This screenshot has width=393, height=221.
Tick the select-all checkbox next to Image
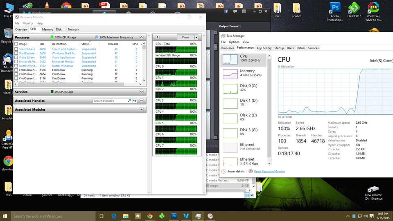pyautogui.click(x=16, y=44)
